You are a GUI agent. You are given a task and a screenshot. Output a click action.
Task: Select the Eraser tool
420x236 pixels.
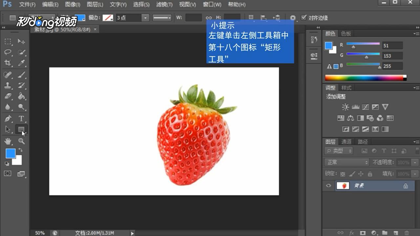[x=8, y=96]
